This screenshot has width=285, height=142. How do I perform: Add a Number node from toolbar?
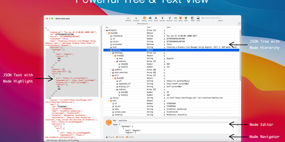(x=162, y=18)
